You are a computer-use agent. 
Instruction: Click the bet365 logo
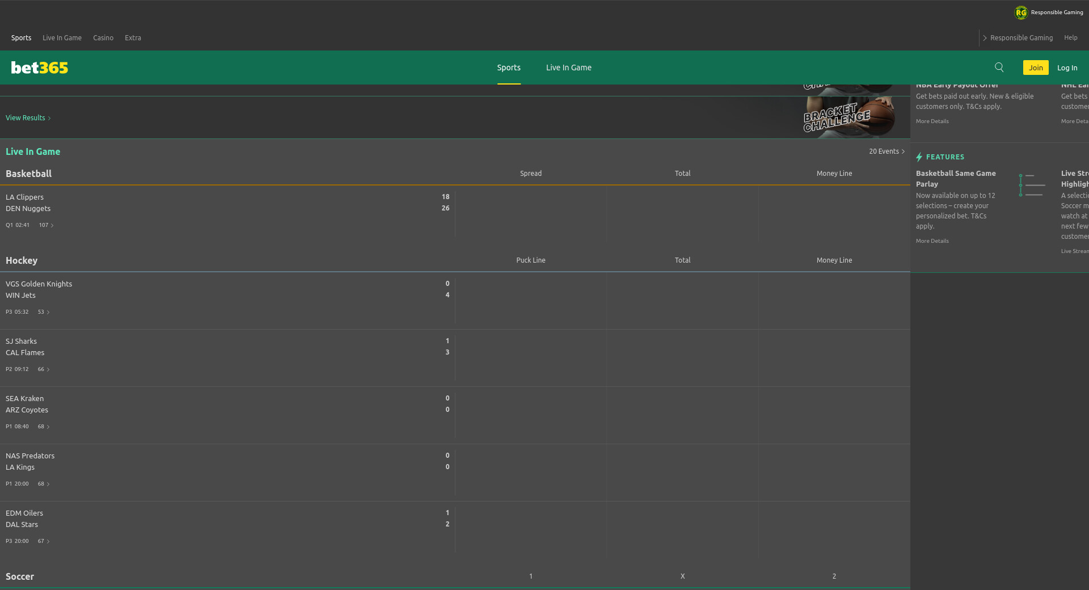(40, 68)
